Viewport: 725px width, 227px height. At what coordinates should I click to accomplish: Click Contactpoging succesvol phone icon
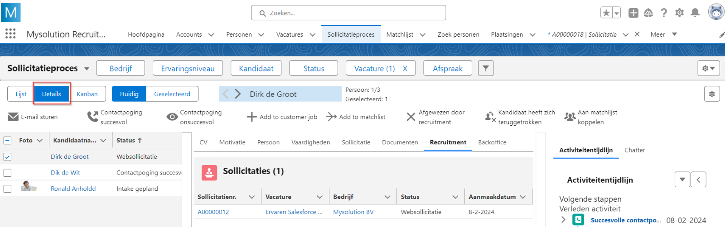pos(92,117)
